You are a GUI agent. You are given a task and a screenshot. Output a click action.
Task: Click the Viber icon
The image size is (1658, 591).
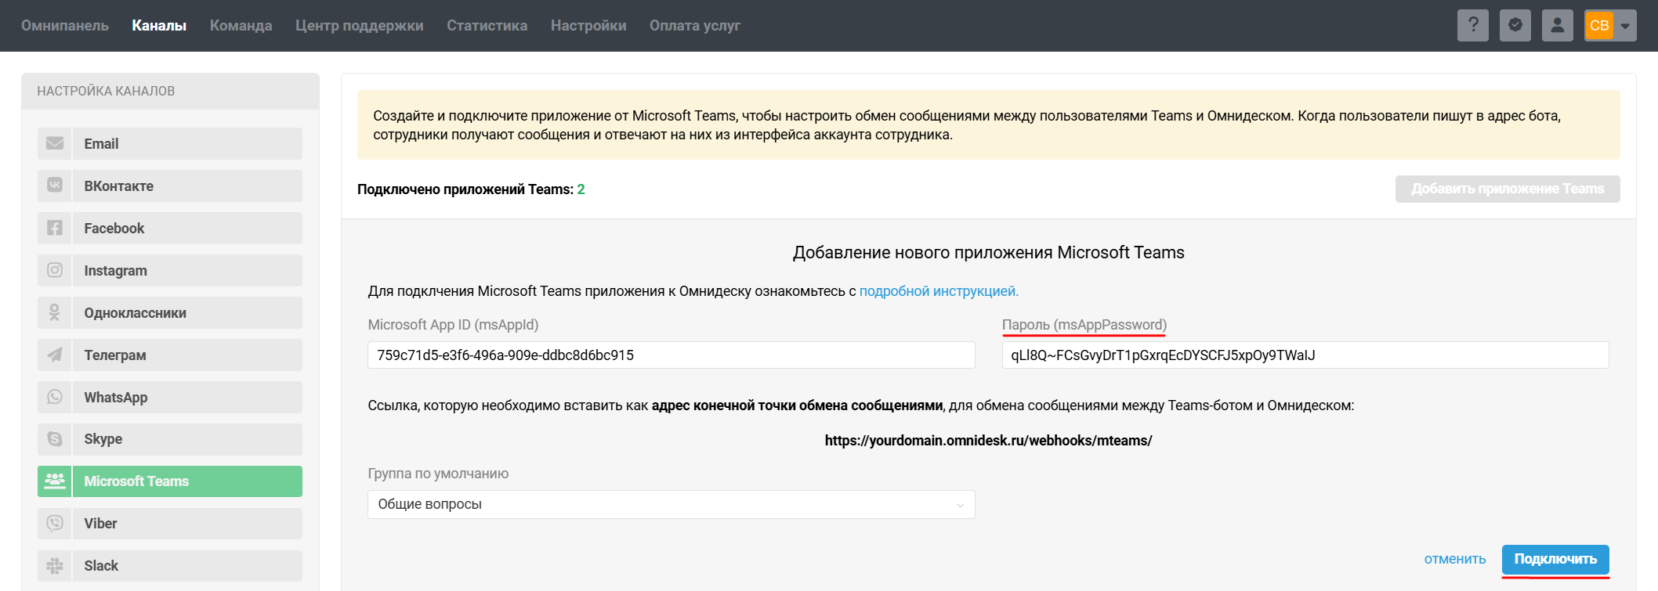pyautogui.click(x=55, y=523)
